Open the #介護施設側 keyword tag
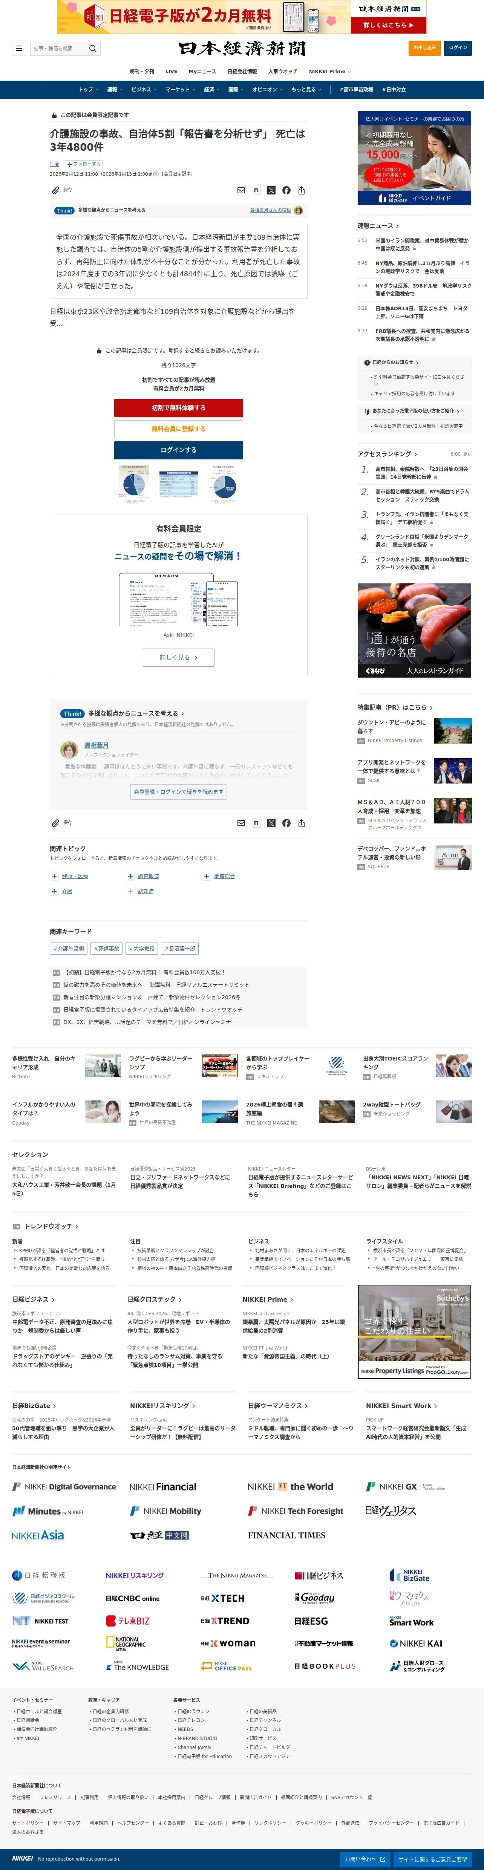 [x=68, y=949]
